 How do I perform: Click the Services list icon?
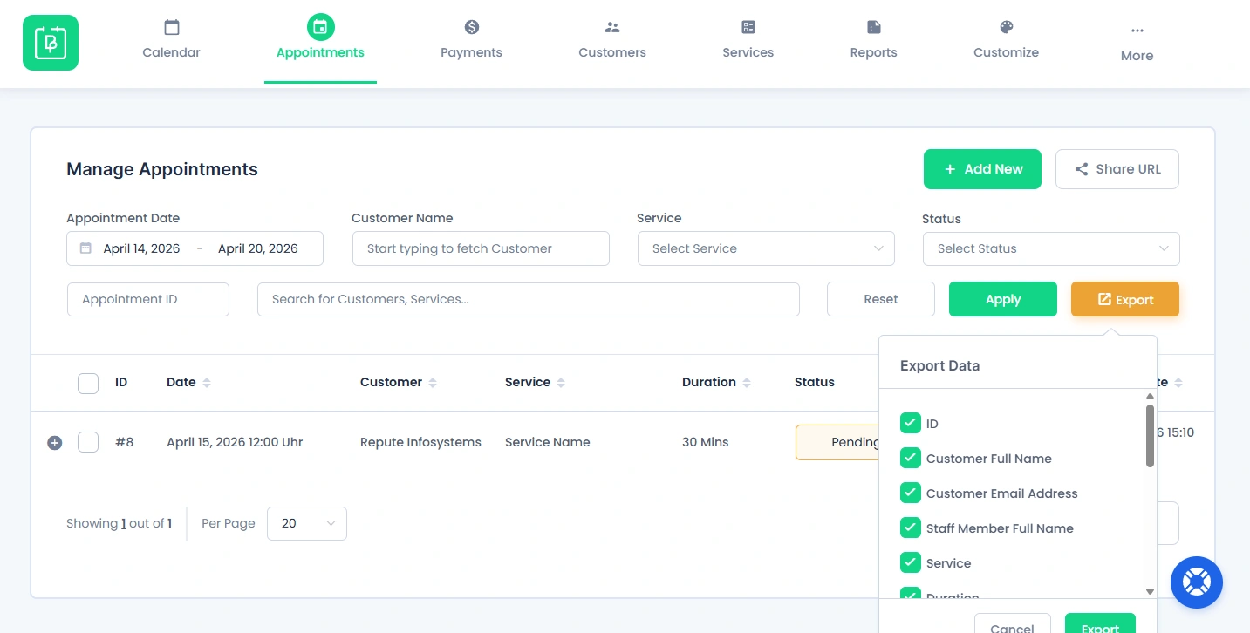(x=748, y=27)
